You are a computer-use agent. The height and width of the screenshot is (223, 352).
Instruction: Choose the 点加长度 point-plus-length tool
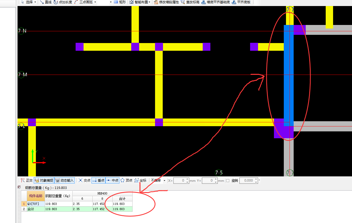(x=63, y=2)
